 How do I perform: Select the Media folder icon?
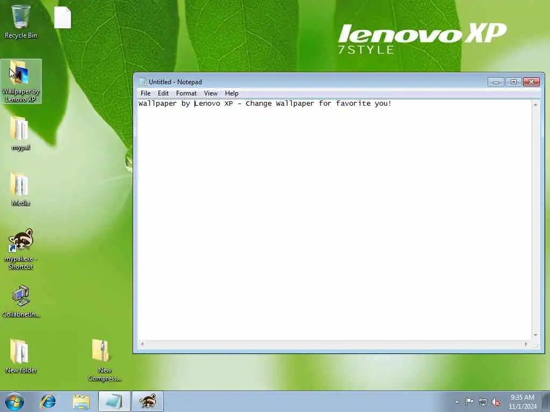[x=20, y=189]
